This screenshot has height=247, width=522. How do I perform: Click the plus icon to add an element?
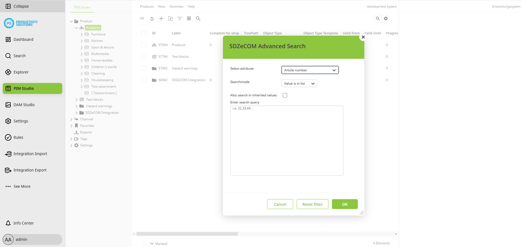[161, 19]
